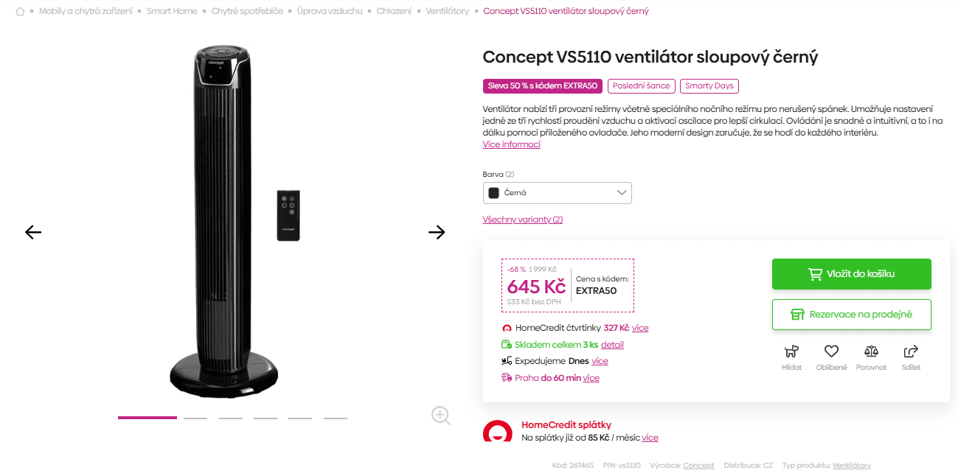This screenshot has width=958, height=473.
Task: Click the Hlídat watchdog icon
Action: 791,351
